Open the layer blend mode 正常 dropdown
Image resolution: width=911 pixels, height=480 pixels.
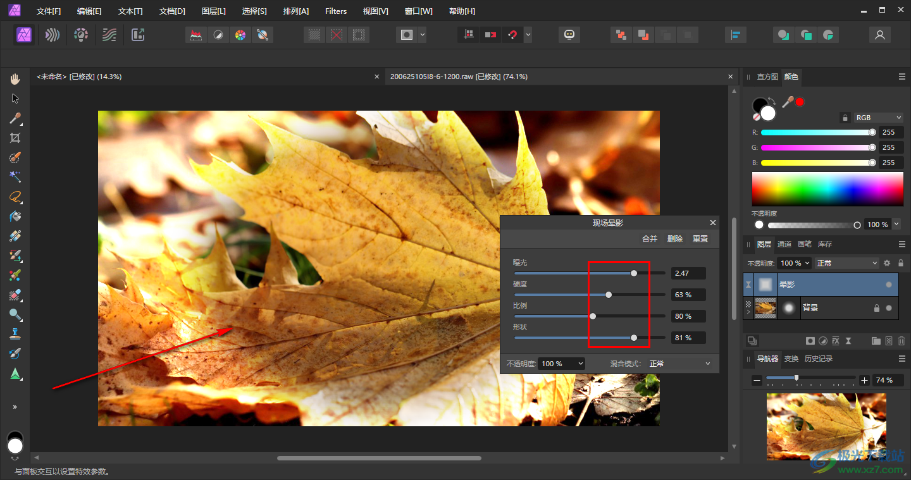846,263
